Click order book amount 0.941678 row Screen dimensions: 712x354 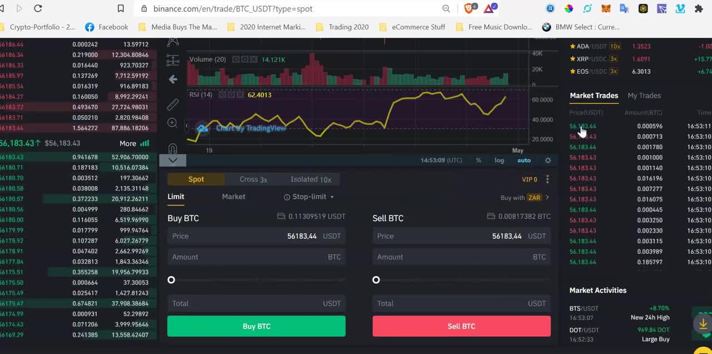click(78, 158)
